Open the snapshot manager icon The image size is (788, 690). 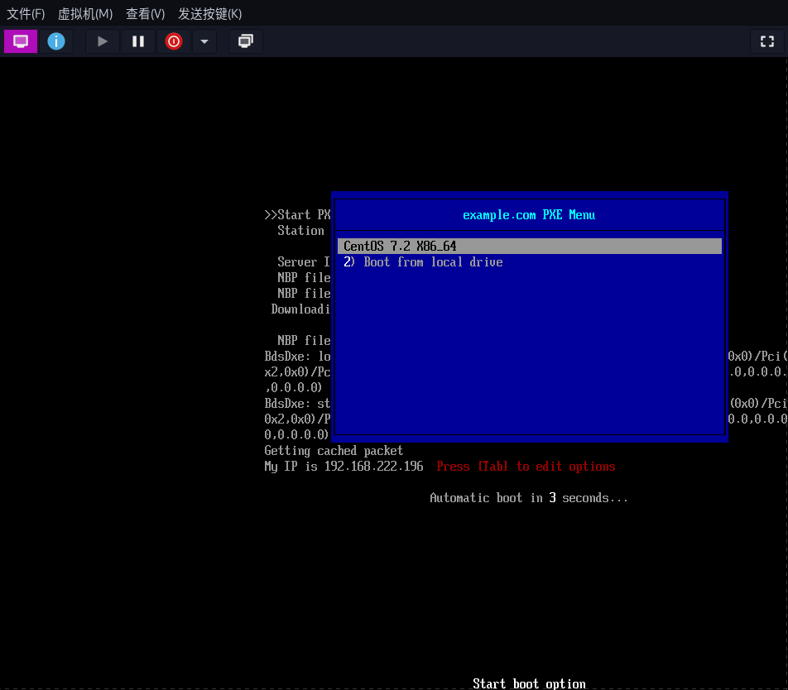(245, 41)
